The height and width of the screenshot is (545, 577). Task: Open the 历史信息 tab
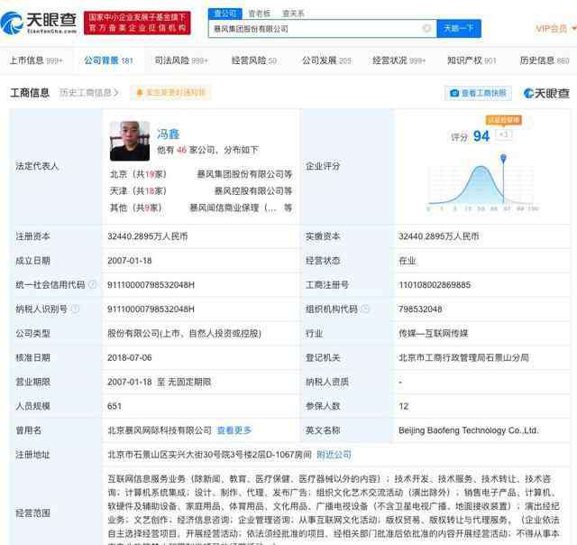point(545,60)
